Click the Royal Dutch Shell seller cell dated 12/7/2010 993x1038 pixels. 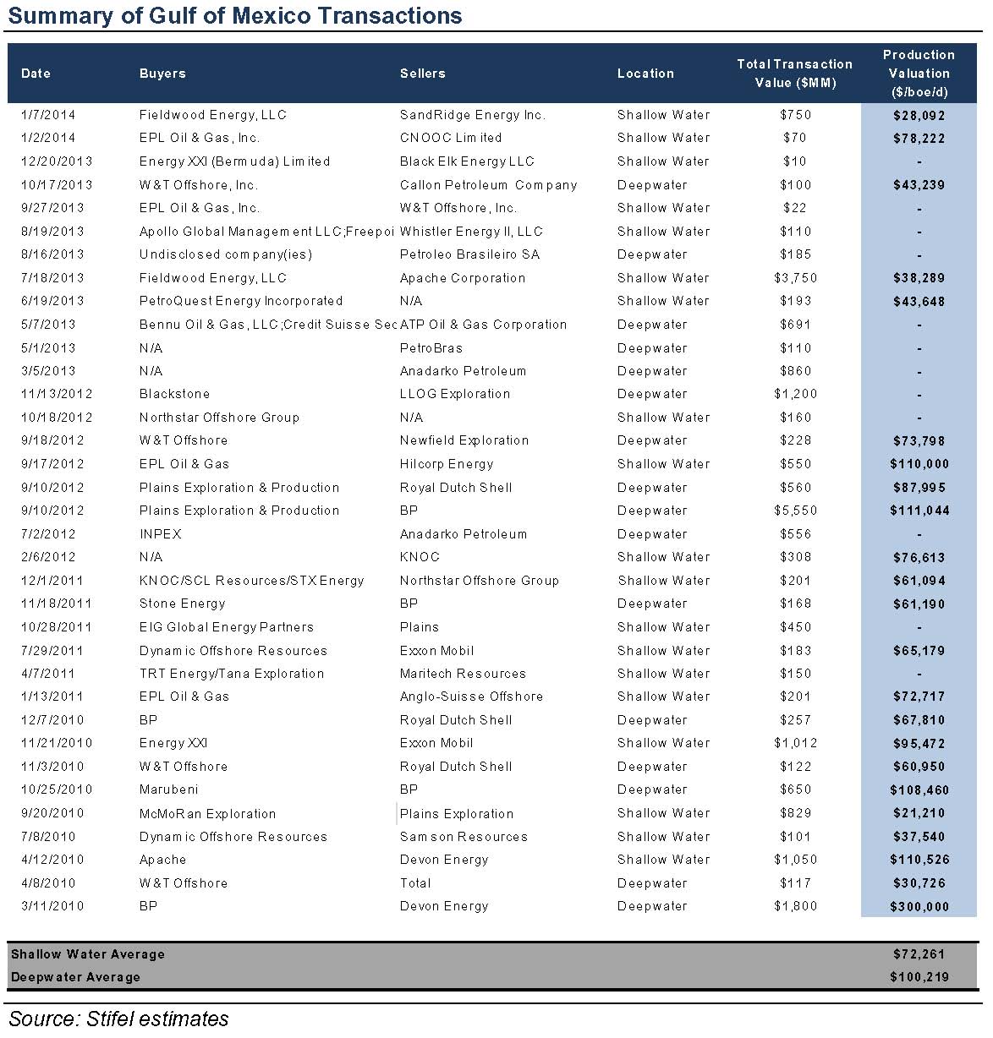pos(456,720)
